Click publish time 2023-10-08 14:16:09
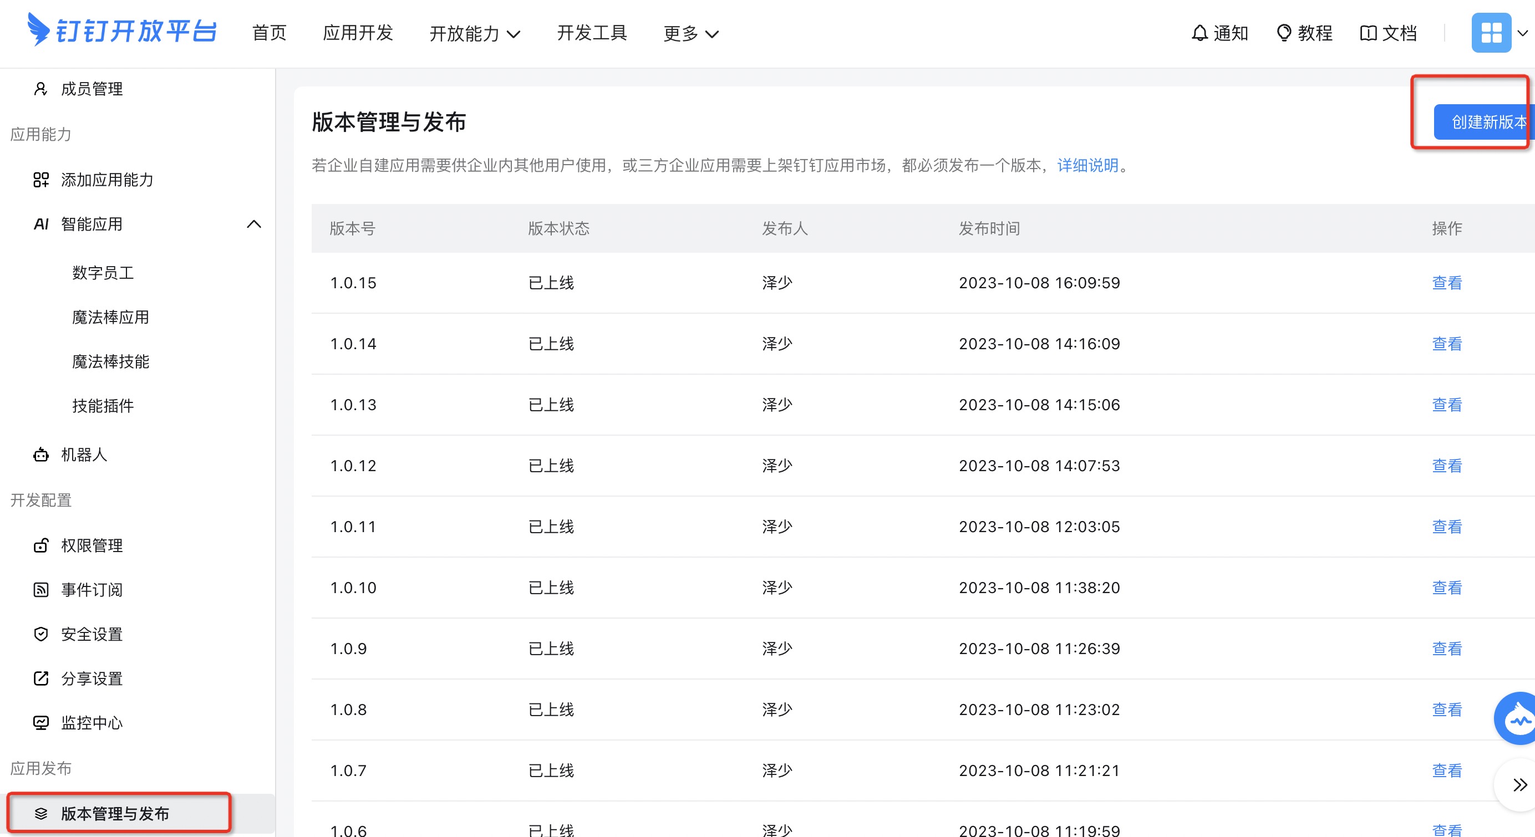 (x=1039, y=344)
